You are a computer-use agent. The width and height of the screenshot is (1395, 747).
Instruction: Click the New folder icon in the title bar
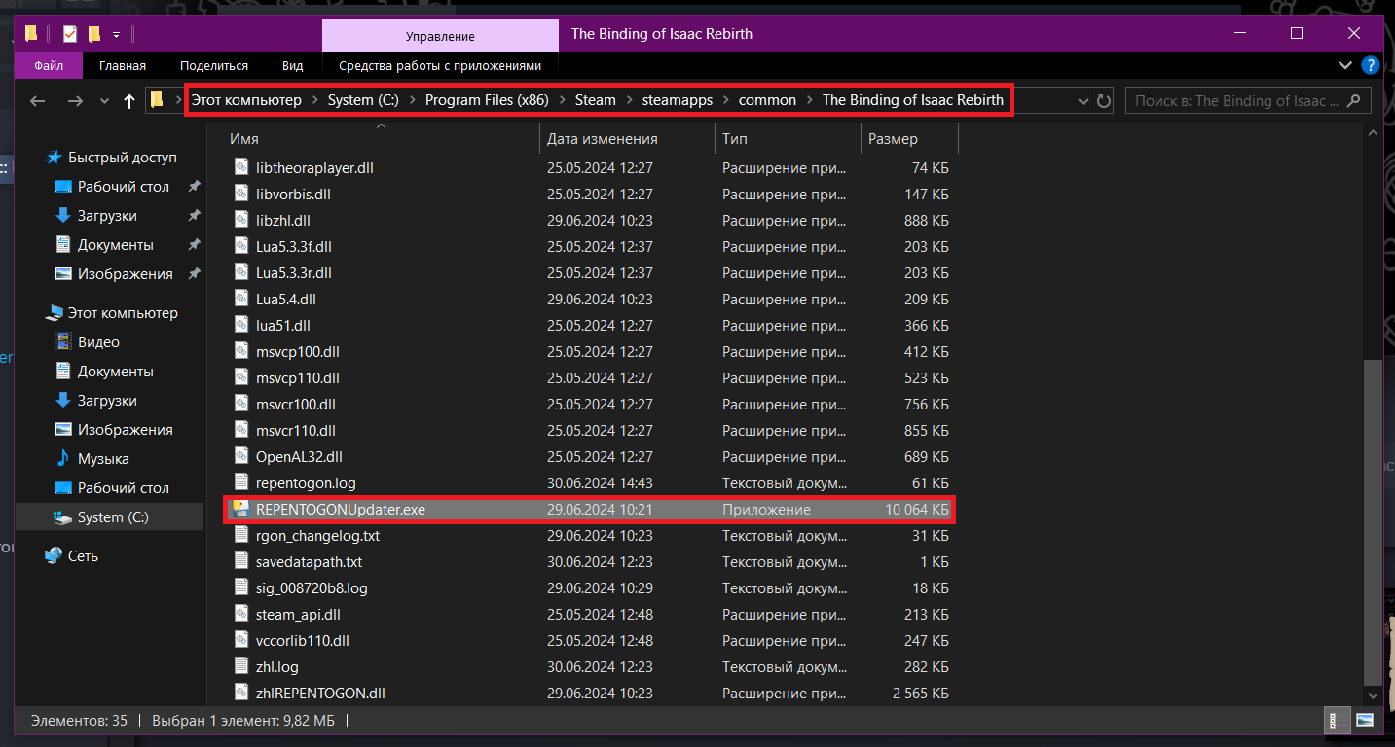point(94,34)
